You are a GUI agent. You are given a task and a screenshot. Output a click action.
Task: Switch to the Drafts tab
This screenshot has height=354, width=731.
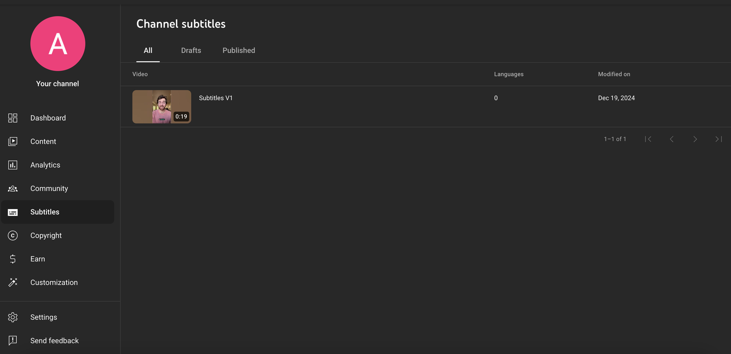point(191,50)
